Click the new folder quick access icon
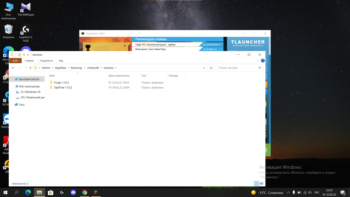 (x=24, y=55)
